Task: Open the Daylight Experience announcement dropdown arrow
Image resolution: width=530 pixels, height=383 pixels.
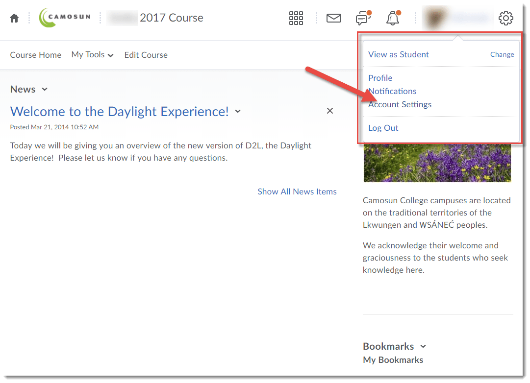Action: 238,111
